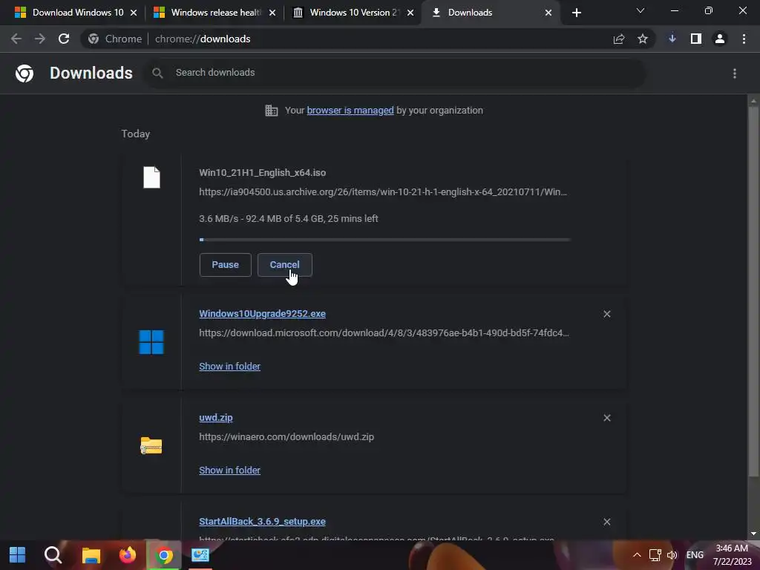
Task: Click the Chrome logo next to Downloads
Action: (24, 73)
